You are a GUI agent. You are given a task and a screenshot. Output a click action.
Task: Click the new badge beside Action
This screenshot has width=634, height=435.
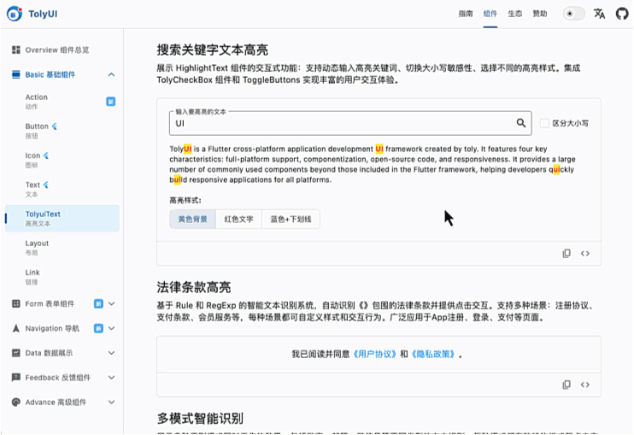point(111,102)
